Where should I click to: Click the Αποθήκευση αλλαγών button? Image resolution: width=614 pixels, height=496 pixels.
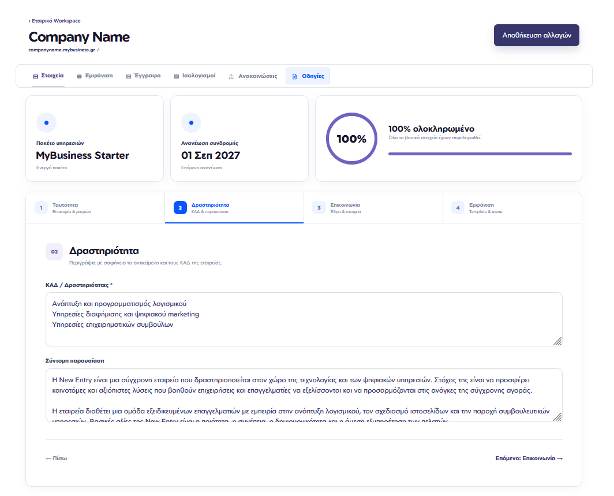537,35
